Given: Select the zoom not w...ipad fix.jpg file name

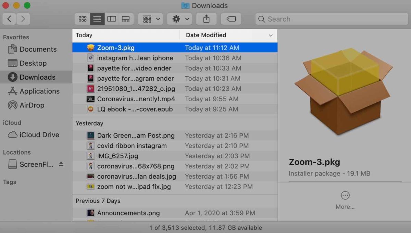Looking at the screenshot, I should tap(134, 187).
